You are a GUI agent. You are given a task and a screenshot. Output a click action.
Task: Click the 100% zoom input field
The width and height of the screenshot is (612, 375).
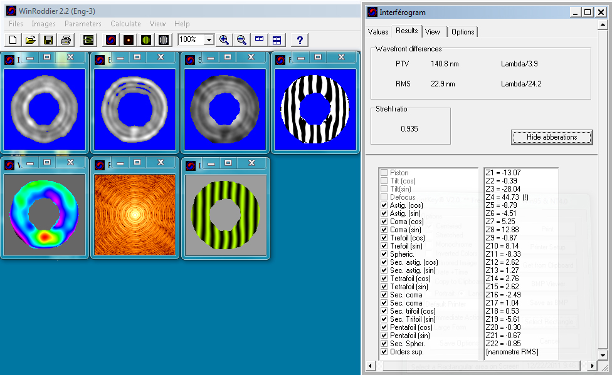(x=191, y=40)
